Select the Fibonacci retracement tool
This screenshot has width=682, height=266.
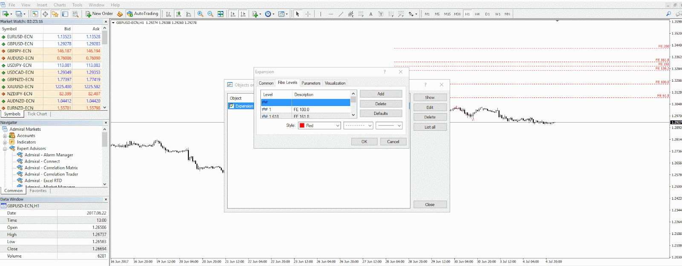click(361, 14)
